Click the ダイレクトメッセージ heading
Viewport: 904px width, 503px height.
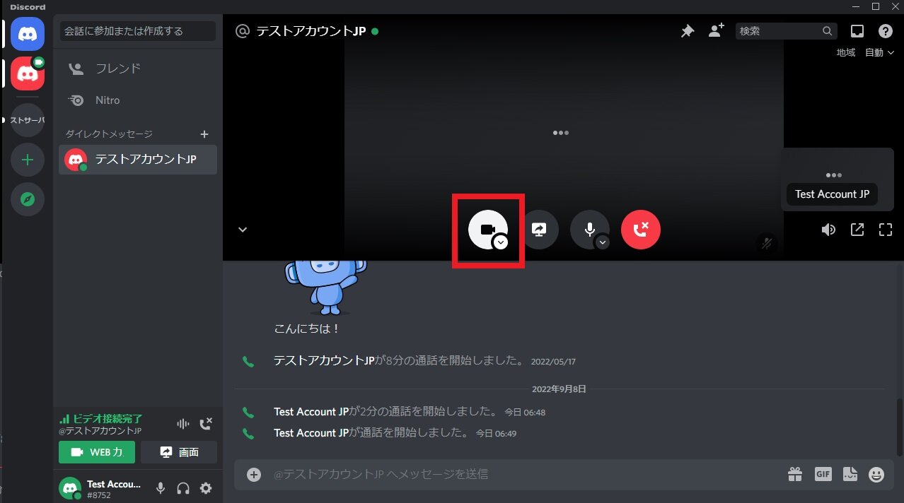tap(109, 134)
